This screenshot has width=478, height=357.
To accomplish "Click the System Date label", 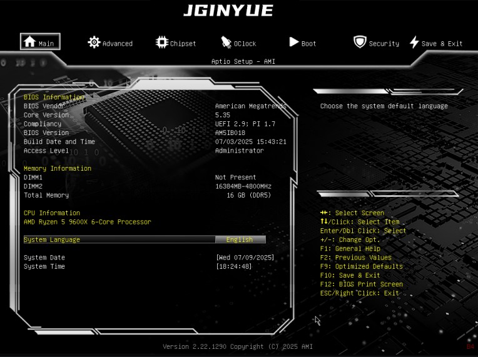I will click(44, 258).
